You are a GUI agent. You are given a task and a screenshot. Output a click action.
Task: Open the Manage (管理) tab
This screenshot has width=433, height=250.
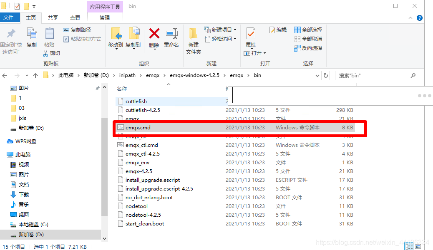coord(105,17)
